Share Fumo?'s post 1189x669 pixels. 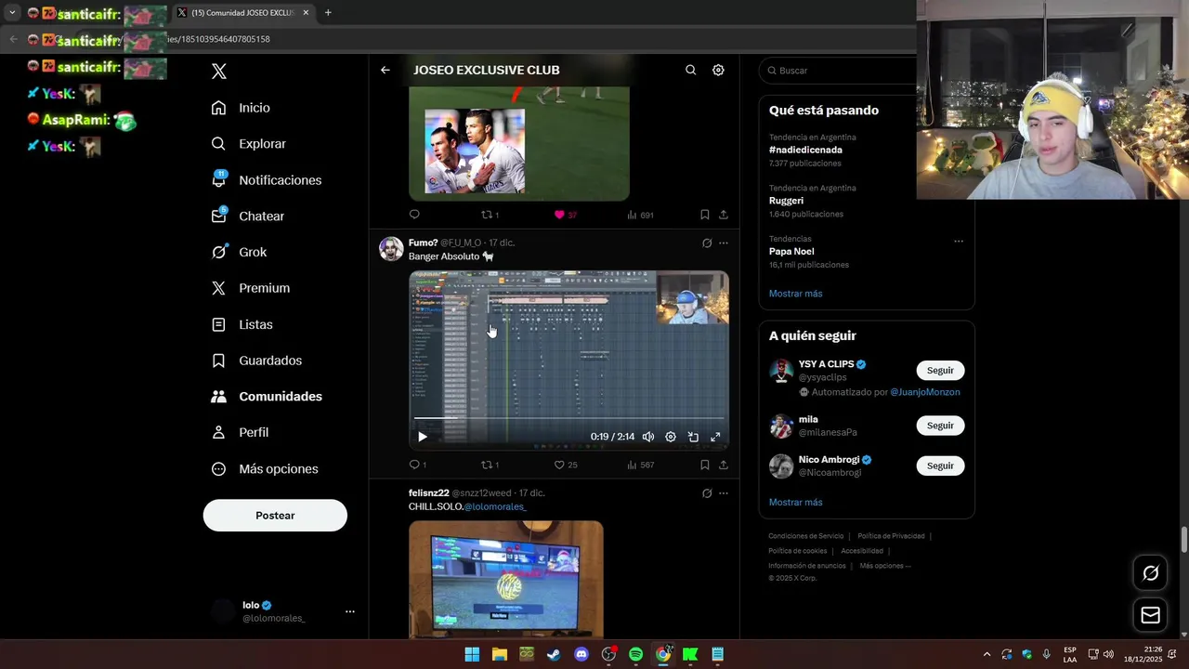coord(724,465)
